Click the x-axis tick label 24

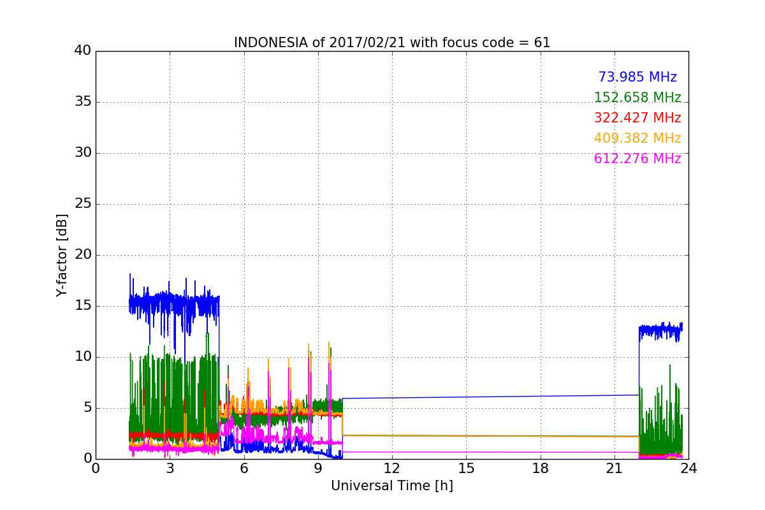[x=688, y=469]
